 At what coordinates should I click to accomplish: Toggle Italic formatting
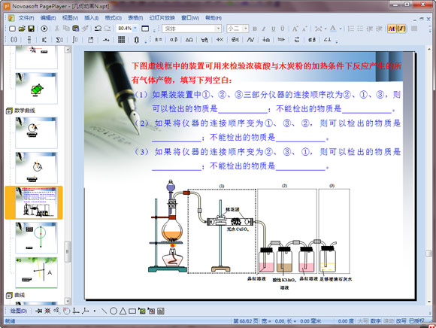(x=264, y=29)
